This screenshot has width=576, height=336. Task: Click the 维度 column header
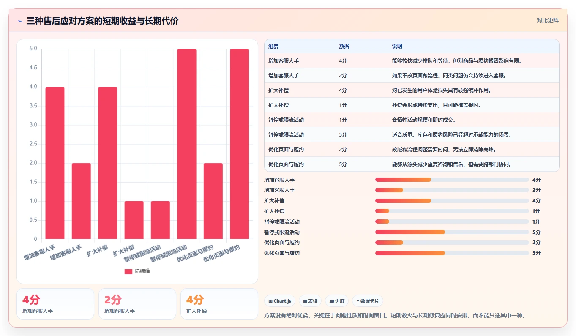pos(273,46)
